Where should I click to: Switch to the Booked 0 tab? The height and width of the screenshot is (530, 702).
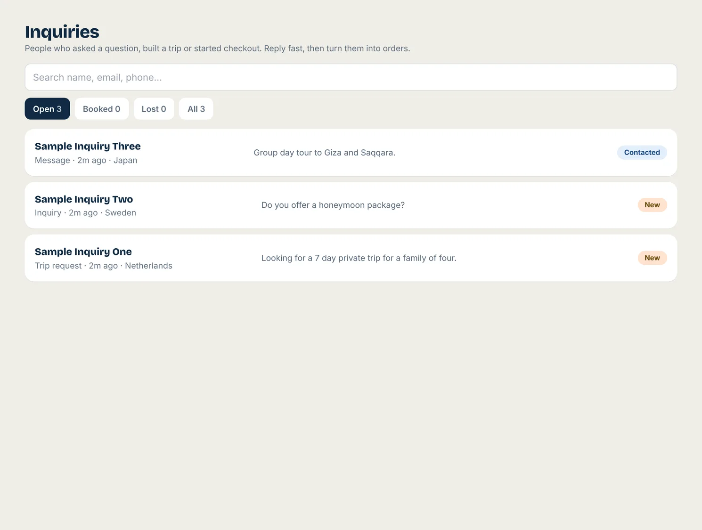(102, 109)
